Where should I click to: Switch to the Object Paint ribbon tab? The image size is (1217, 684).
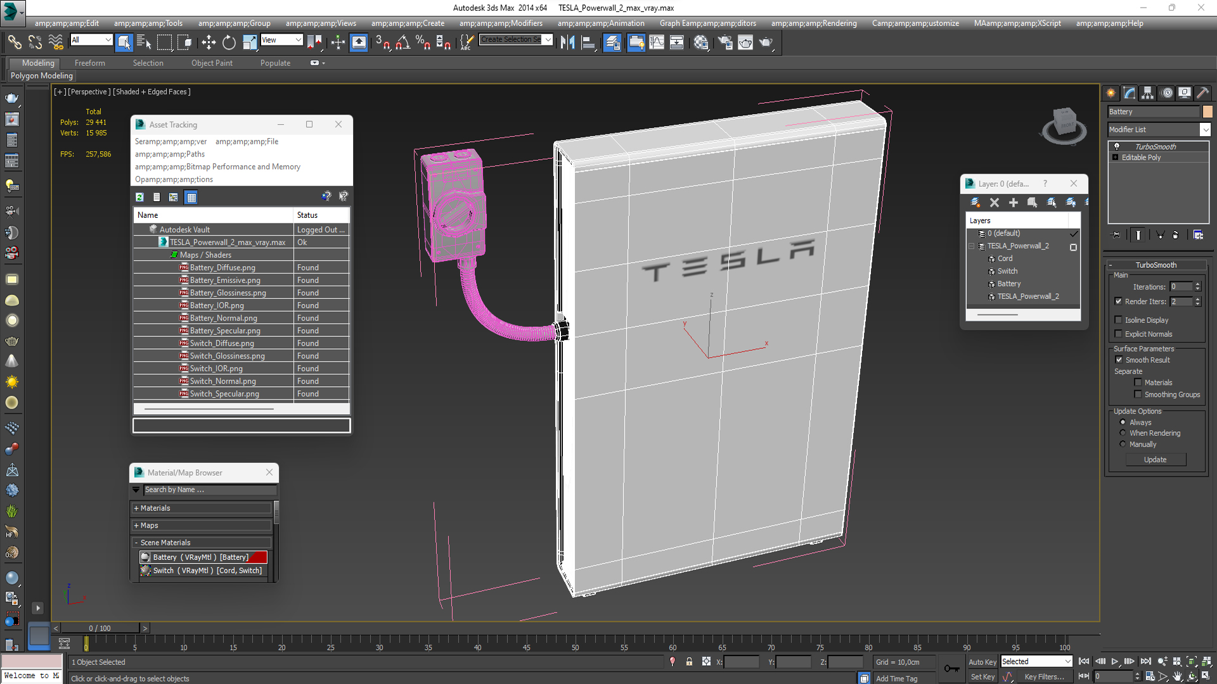click(212, 63)
